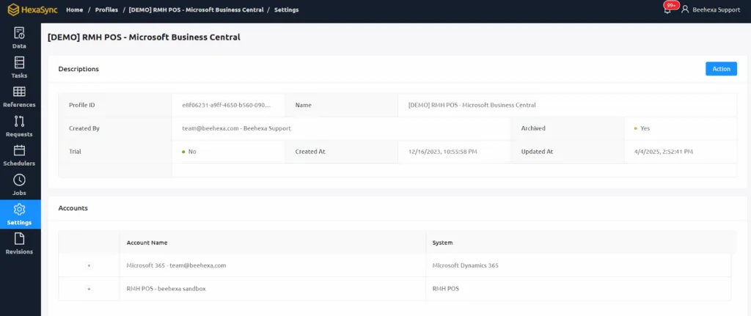Viewport: 751px width, 316px height.
Task: Select the truncated Profile ID value
Action: (x=226, y=105)
